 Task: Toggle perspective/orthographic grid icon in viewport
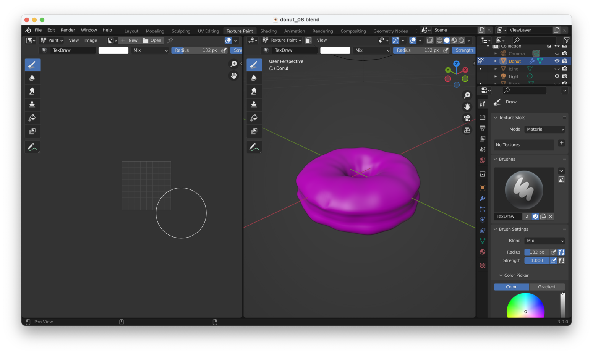click(x=467, y=130)
